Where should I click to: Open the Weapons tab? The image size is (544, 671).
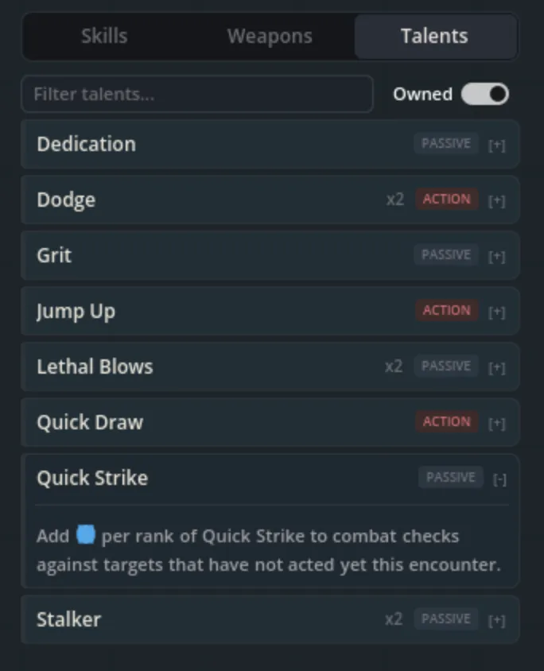pyautogui.click(x=269, y=36)
